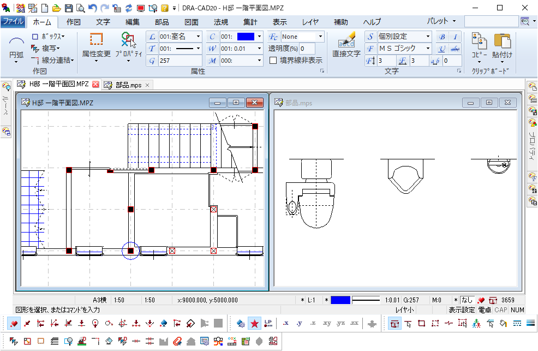Toggle italic text style button
The width and height of the screenshot is (538, 351).
(x=455, y=37)
